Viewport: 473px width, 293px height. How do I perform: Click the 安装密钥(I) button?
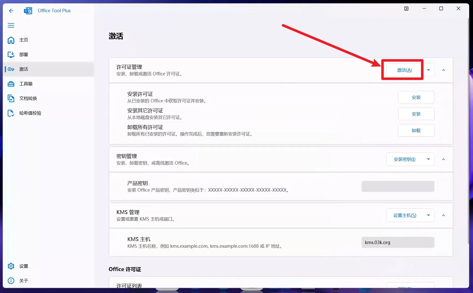tap(404, 159)
